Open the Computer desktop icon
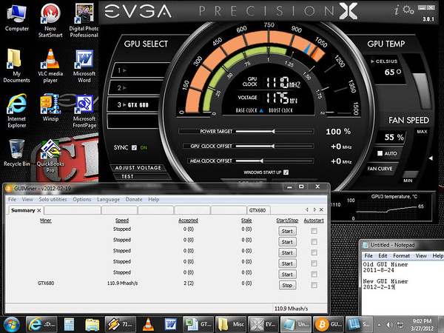The width and height of the screenshot is (444, 333). (x=16, y=18)
